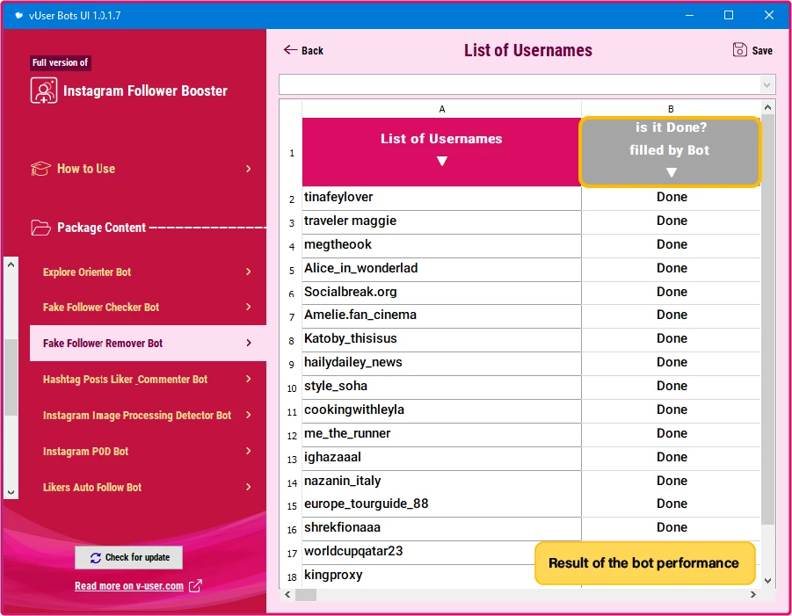Expand the How to Use chevron
The width and height of the screenshot is (792, 616).
(x=248, y=169)
